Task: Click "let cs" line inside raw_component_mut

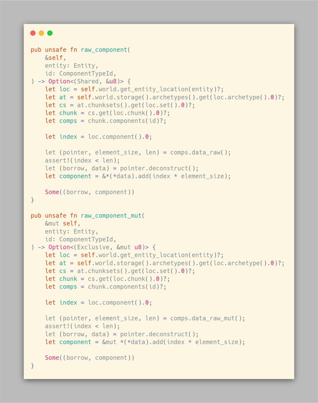Action: coord(120,271)
